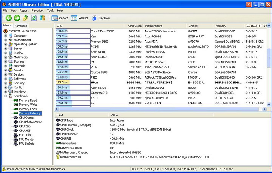This screenshot has height=173, width=272.
Task: Select the Software icon in tree
Action: [x=11, y=79]
